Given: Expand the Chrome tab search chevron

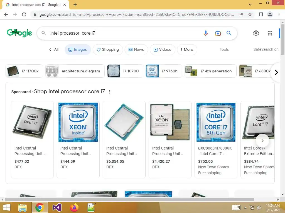Looking at the screenshot, I should point(250,5).
